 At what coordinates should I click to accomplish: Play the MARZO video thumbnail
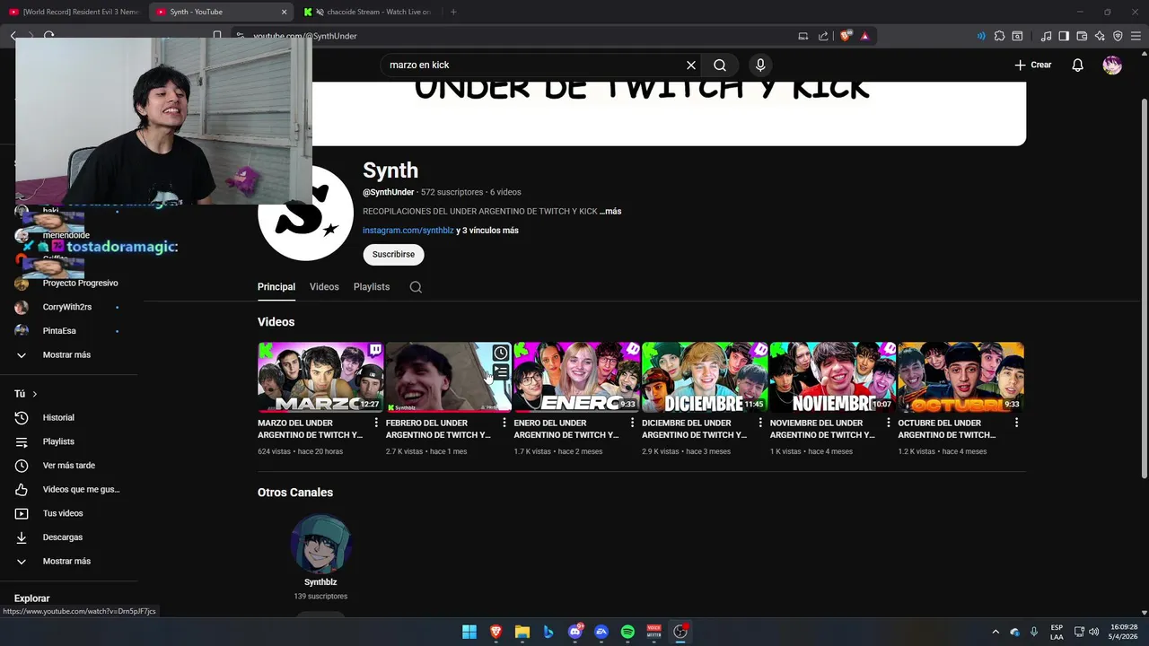coord(320,377)
